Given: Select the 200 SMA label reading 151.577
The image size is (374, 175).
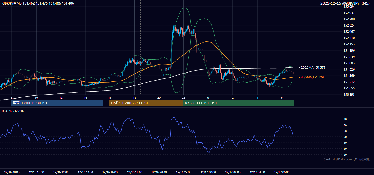Looking at the screenshot, I should [x=310, y=67].
